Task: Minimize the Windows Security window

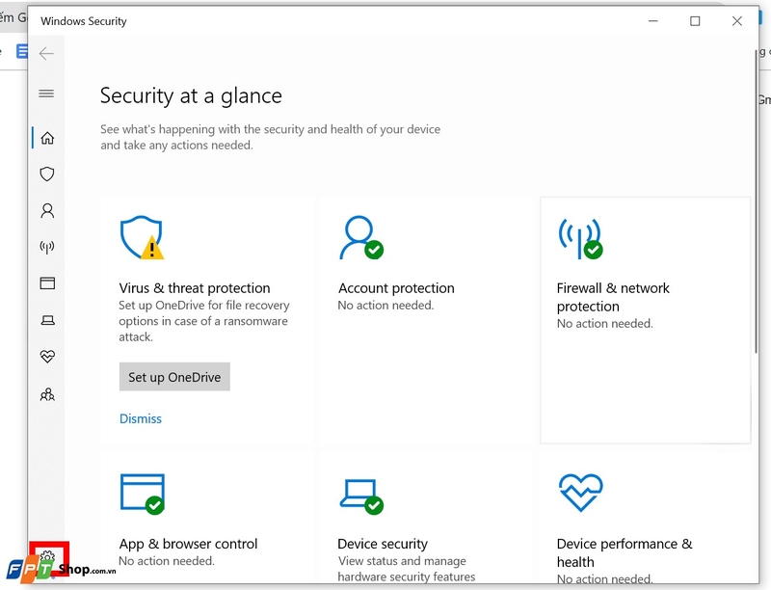Action: pyautogui.click(x=653, y=21)
